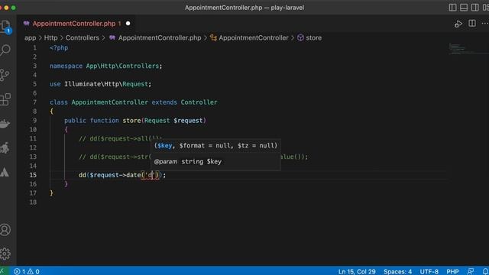Click the 'store' function name on line 9
Screen dimensions: 489x275
tap(131, 121)
